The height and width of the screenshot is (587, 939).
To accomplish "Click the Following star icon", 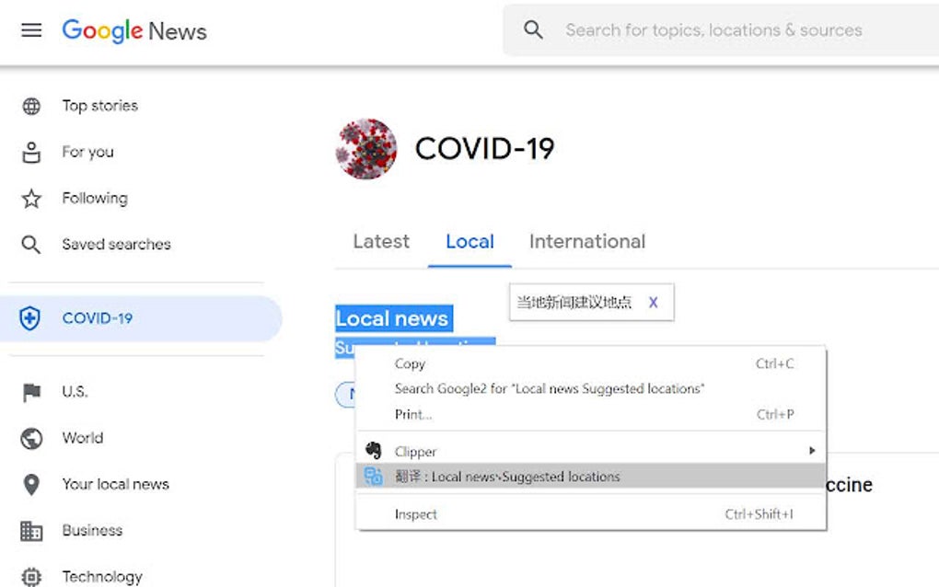I will tap(30, 197).
